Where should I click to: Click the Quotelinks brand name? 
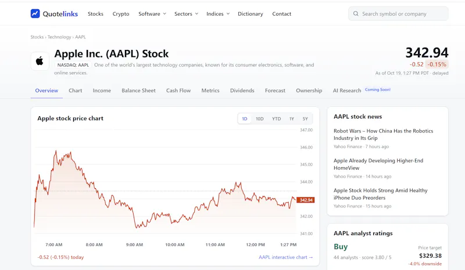[x=60, y=13]
